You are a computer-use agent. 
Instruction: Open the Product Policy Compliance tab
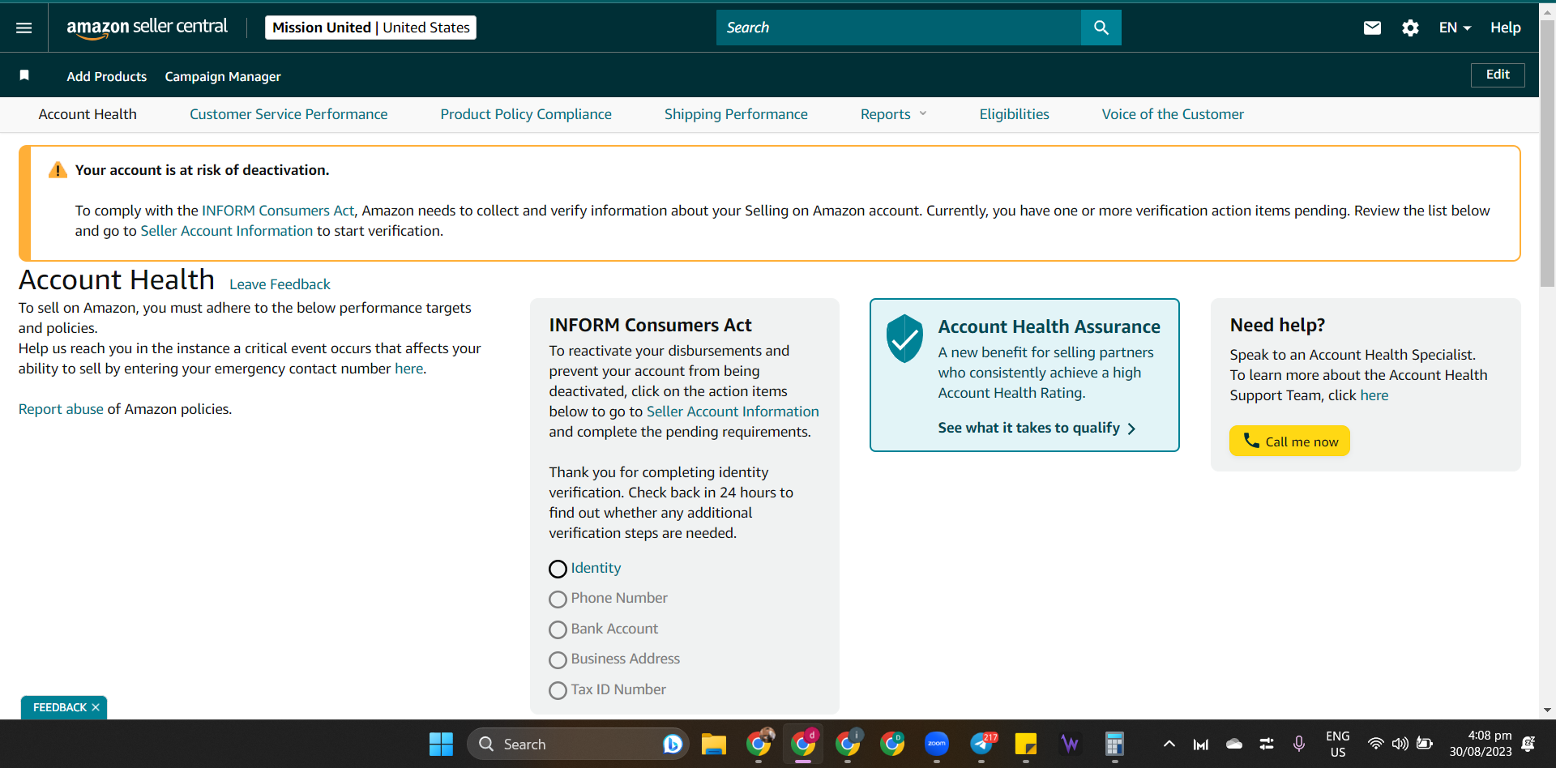(526, 114)
